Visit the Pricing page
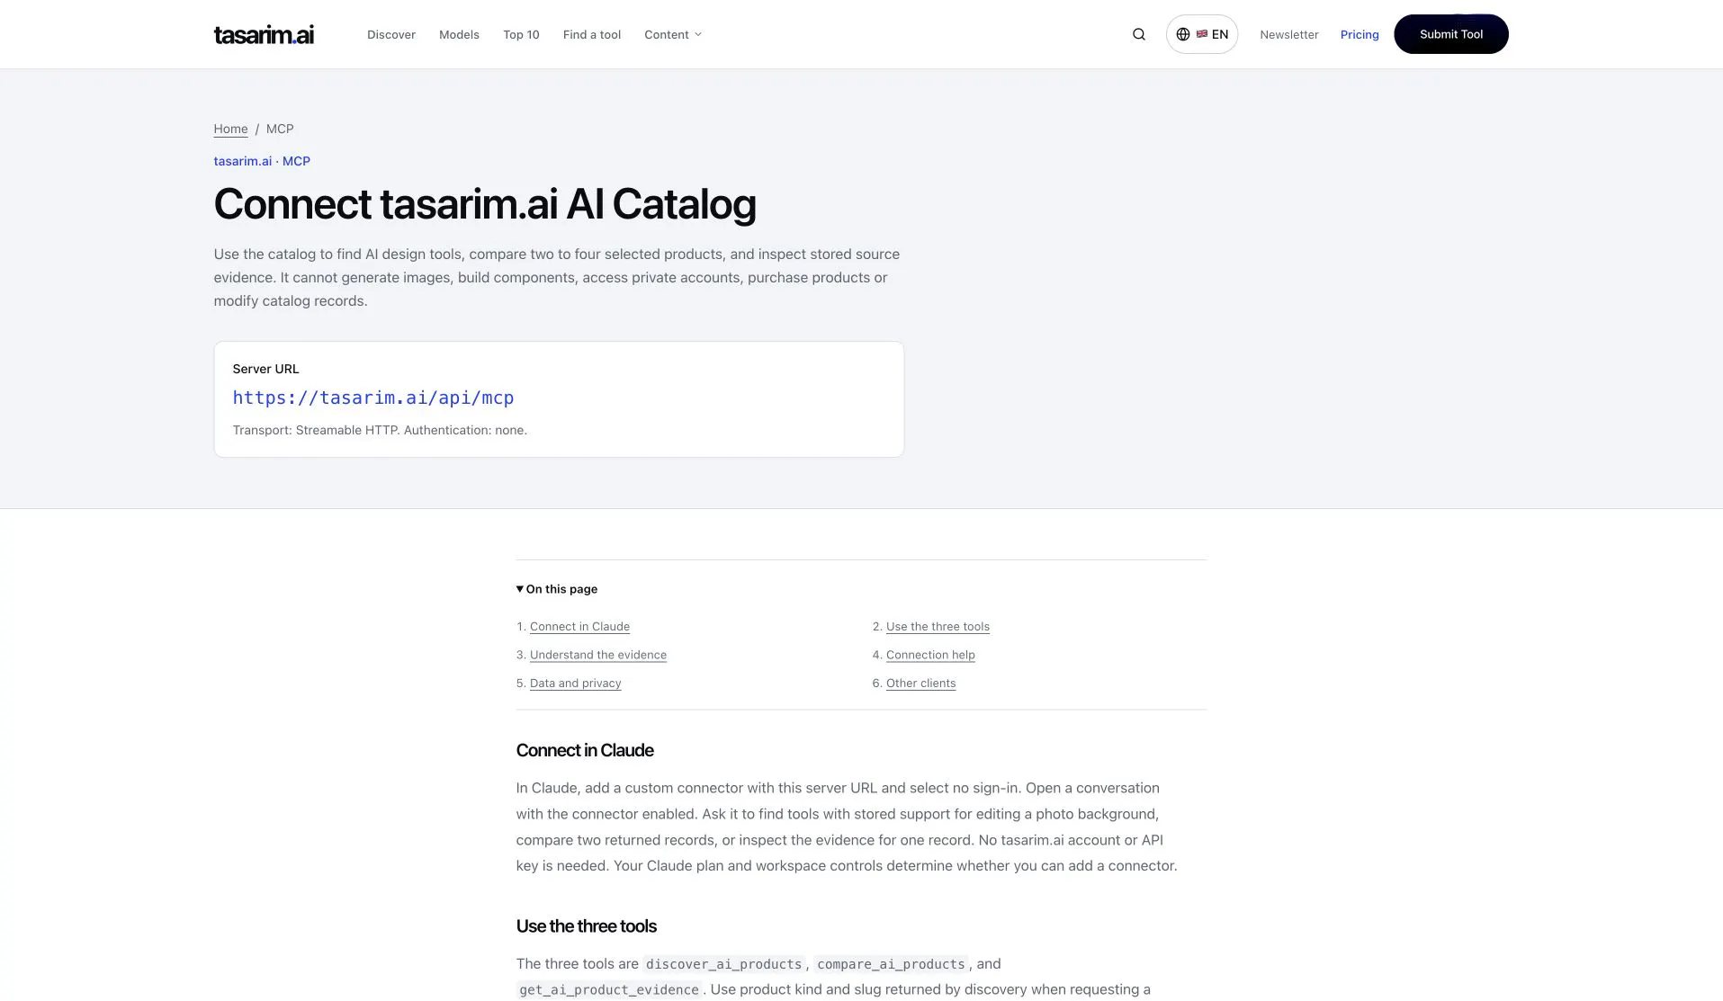This screenshot has width=1723, height=1001. (x=1360, y=34)
